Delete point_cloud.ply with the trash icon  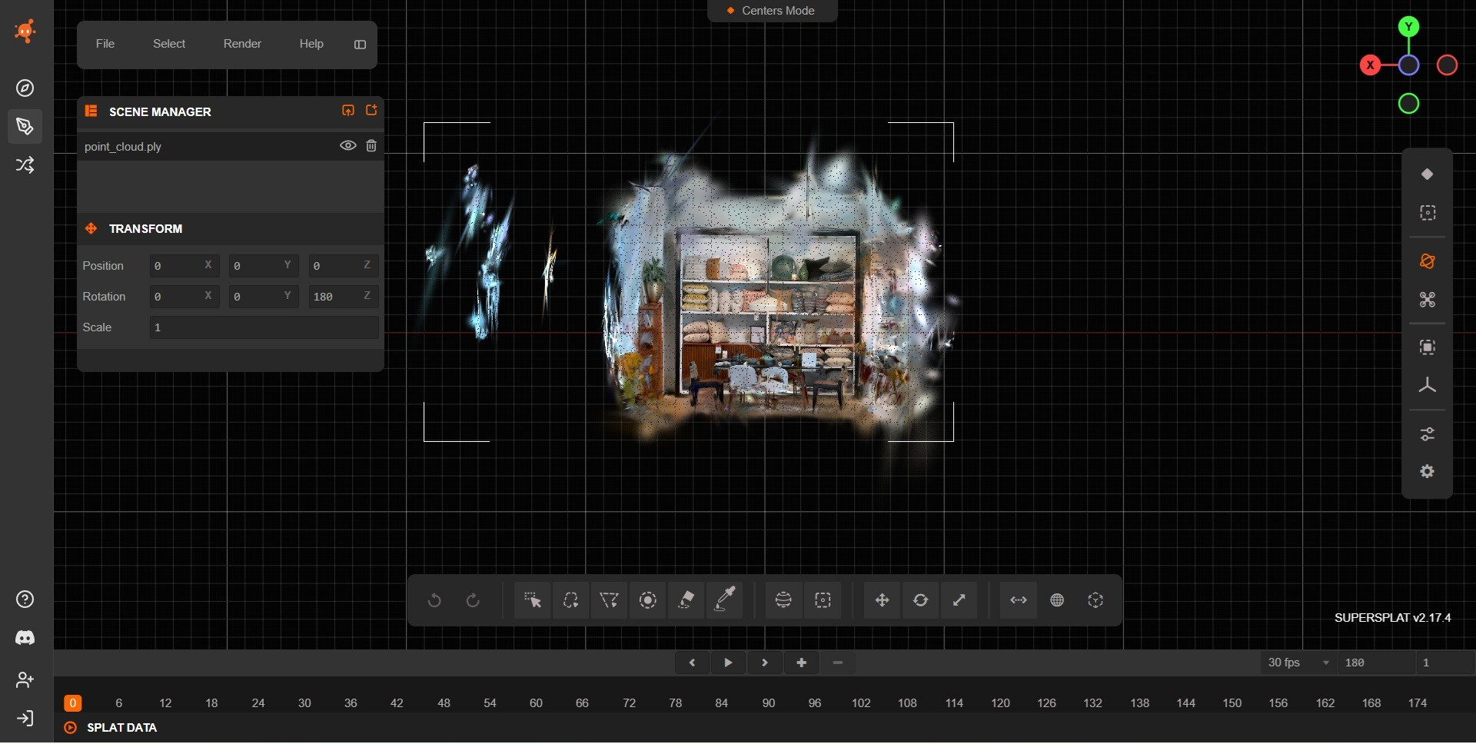[x=371, y=146]
